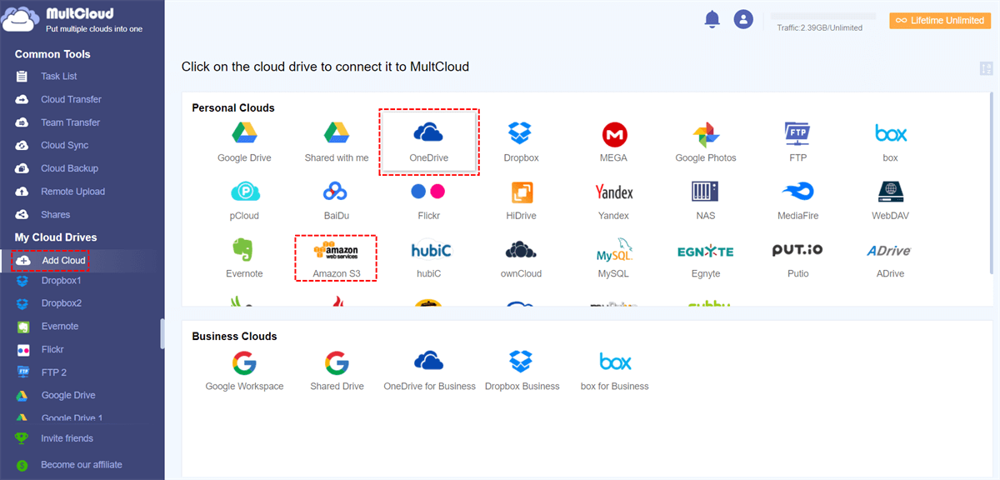This screenshot has width=1000, height=480.
Task: Connect MySQL database
Action: pos(614,258)
